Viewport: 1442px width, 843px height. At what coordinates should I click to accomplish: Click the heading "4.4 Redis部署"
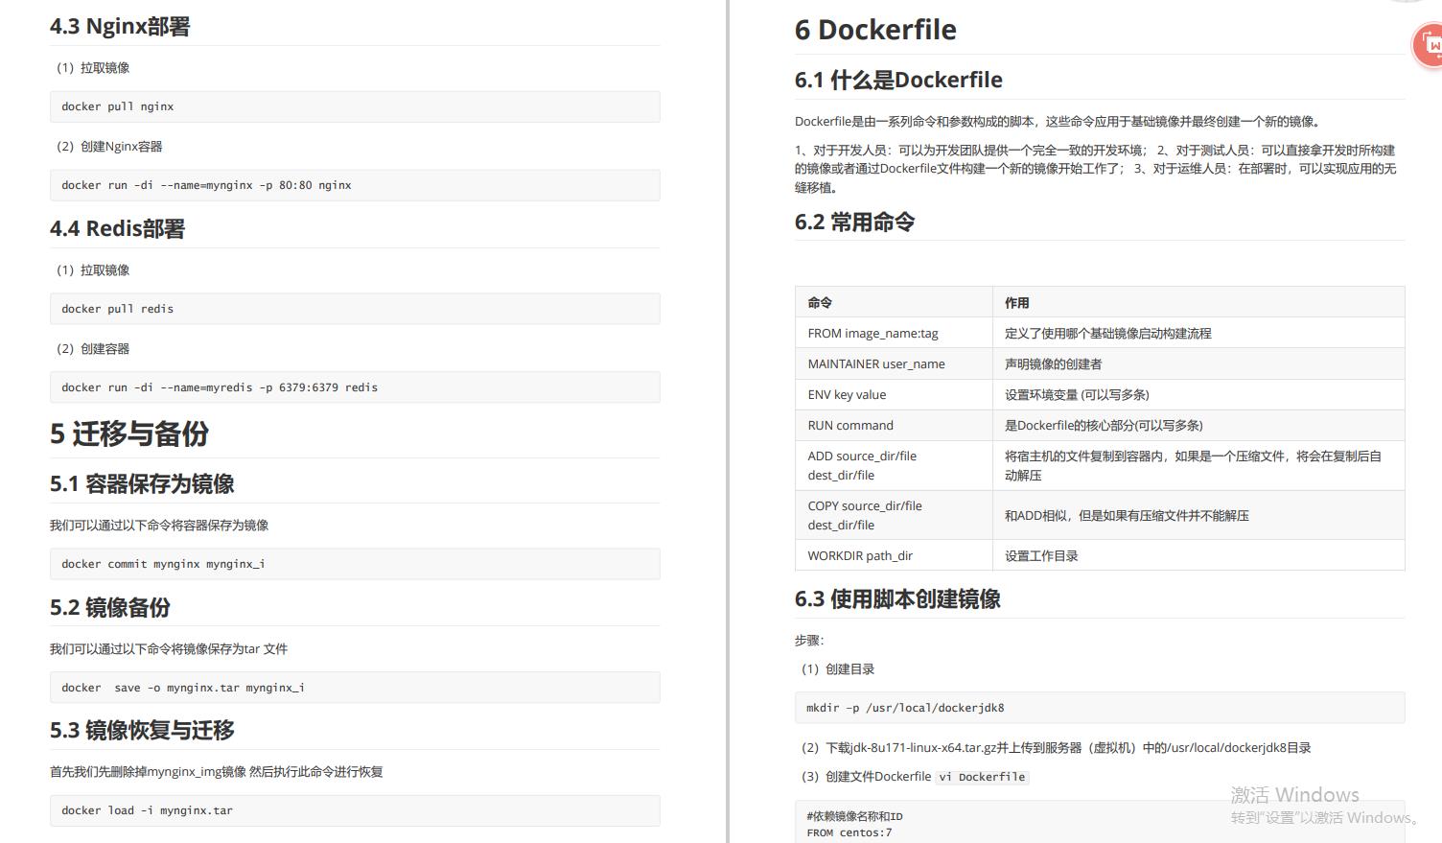(x=117, y=228)
